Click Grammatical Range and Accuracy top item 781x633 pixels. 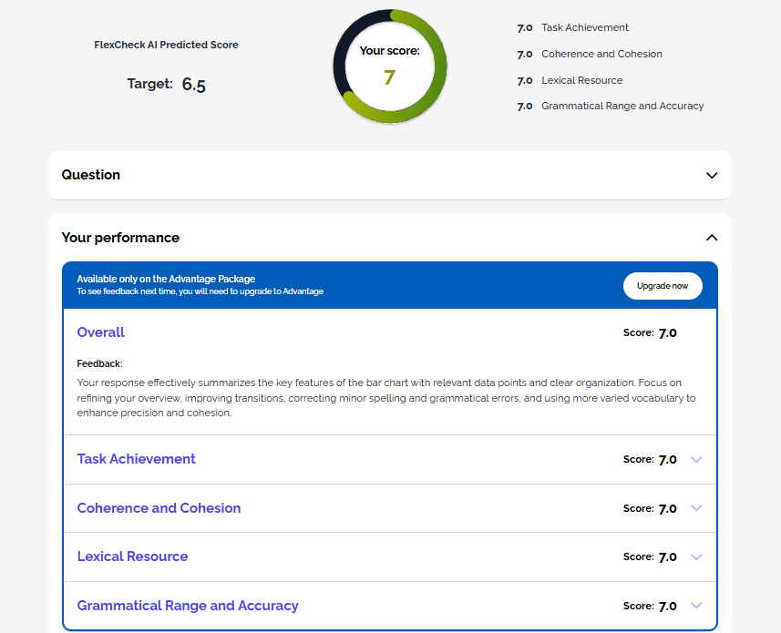(622, 106)
